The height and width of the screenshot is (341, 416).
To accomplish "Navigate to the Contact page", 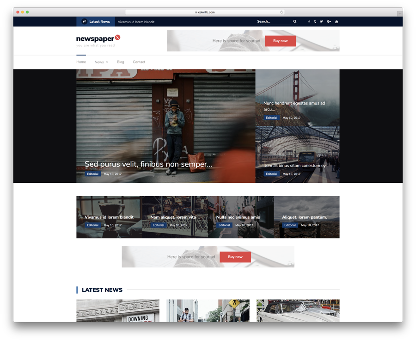I will pos(139,62).
